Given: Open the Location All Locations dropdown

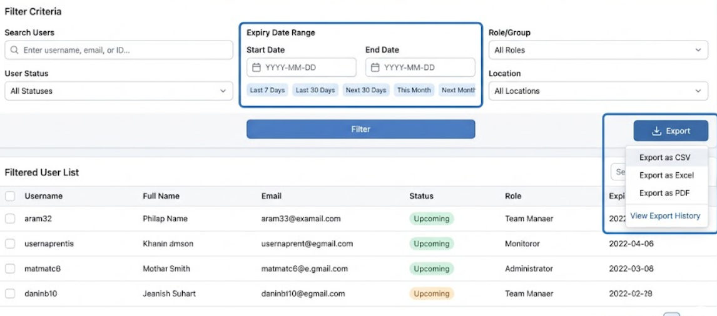Looking at the screenshot, I should [599, 91].
